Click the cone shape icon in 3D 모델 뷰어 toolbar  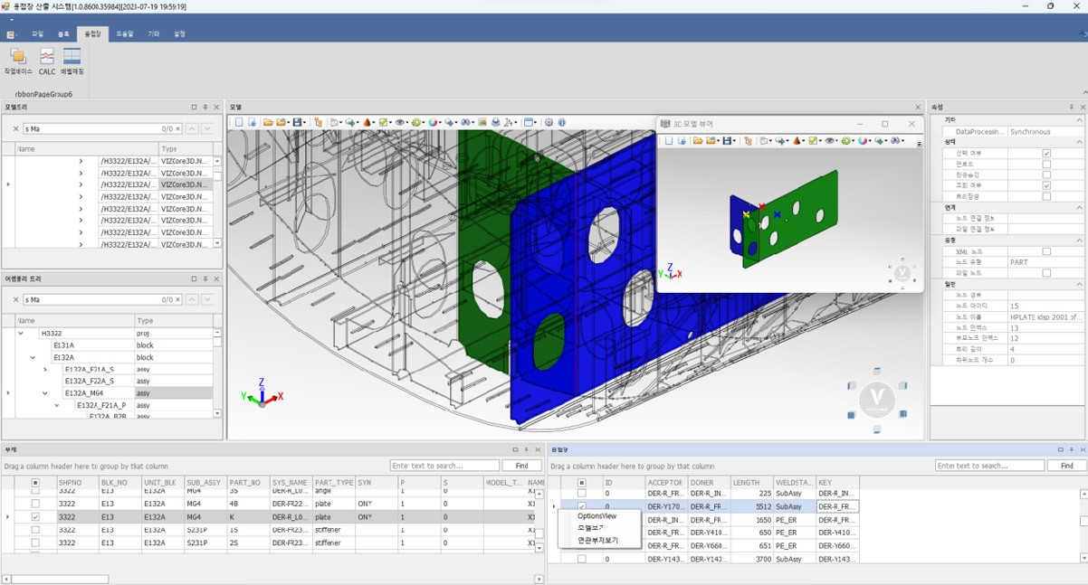click(797, 140)
